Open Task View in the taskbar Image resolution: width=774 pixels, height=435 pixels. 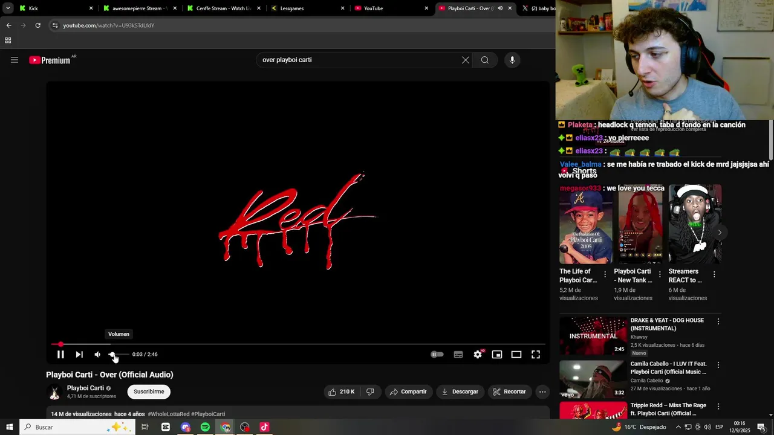[x=145, y=427]
